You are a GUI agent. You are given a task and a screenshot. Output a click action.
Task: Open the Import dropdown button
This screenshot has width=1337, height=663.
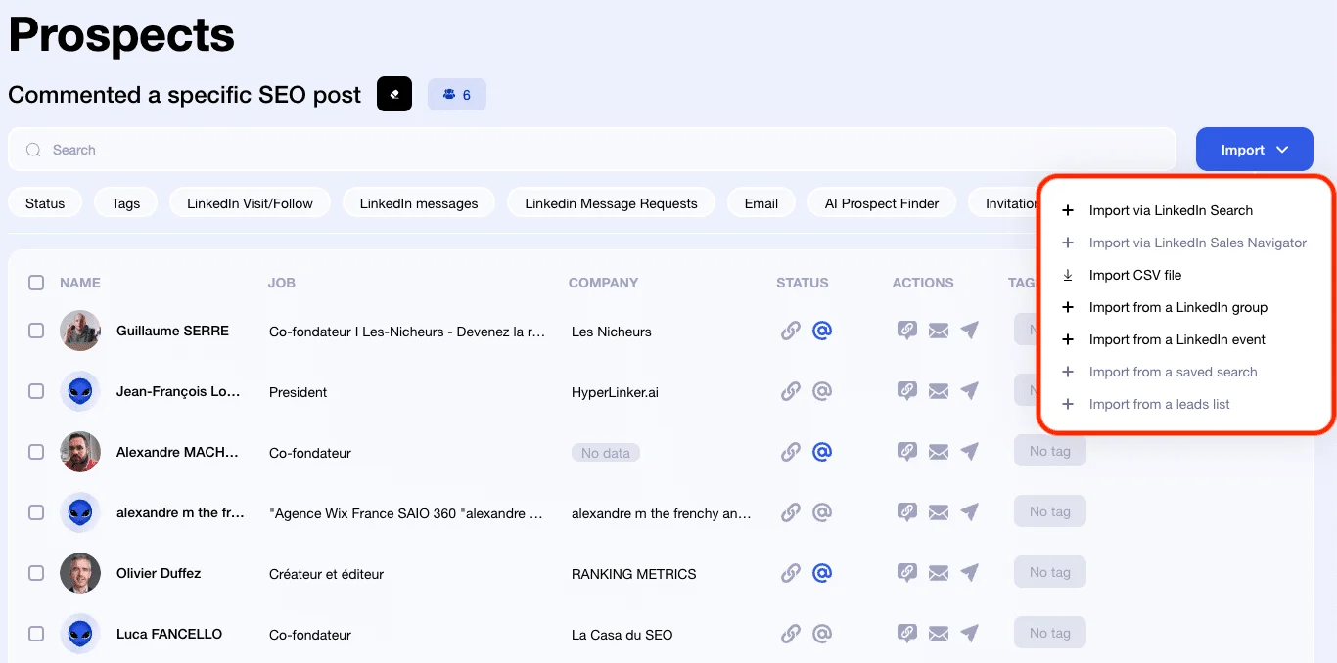click(1254, 150)
